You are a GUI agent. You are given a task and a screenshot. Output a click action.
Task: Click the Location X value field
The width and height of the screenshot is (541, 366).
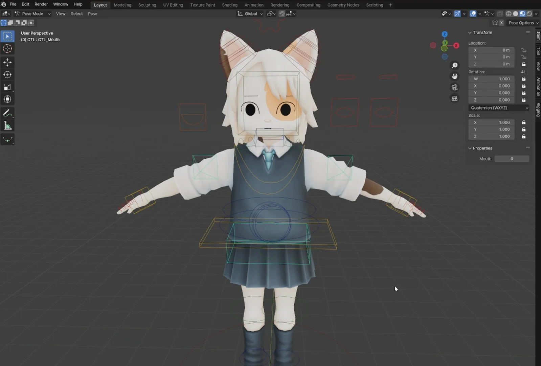(492, 50)
